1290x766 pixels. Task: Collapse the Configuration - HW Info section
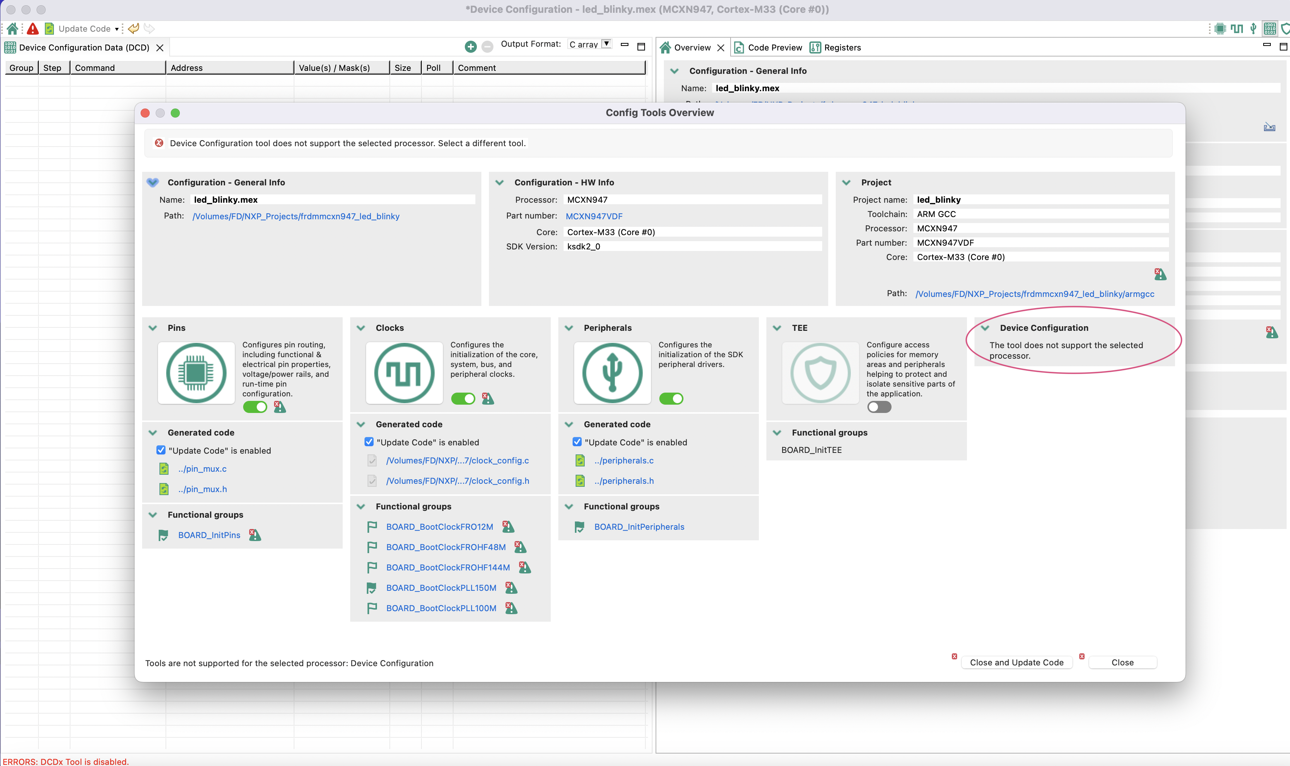[x=499, y=182]
